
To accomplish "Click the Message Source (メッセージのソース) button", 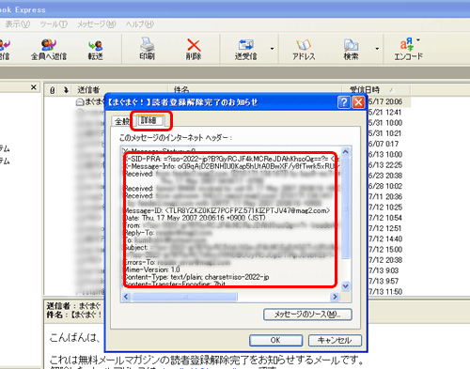I will [x=307, y=315].
